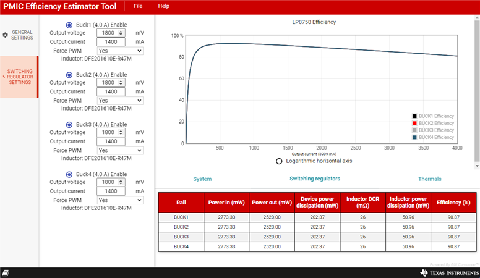The image size is (480, 278).
Task: Click BUCK2 Efficiency red legend swatch
Action: 414,124
